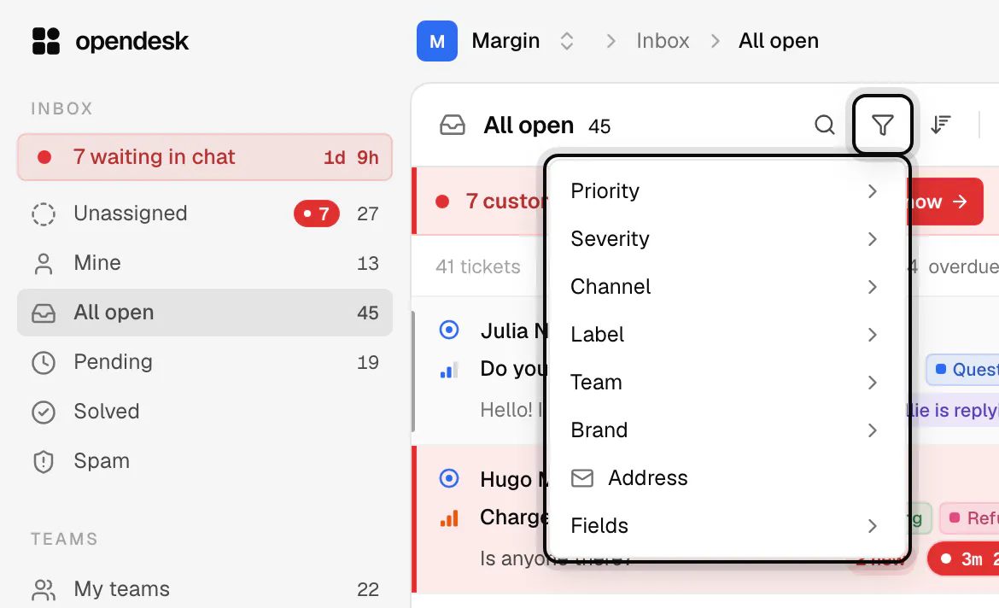The image size is (999, 608).
Task: Open the 7 waiting in chat banner
Action: 205,157
